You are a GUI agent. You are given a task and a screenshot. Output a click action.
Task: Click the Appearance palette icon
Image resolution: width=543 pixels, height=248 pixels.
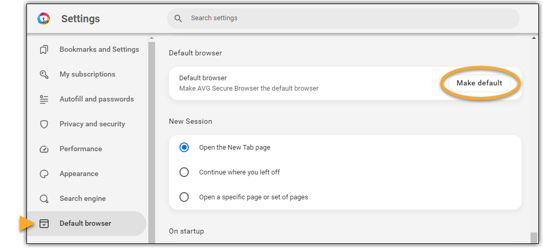point(44,174)
